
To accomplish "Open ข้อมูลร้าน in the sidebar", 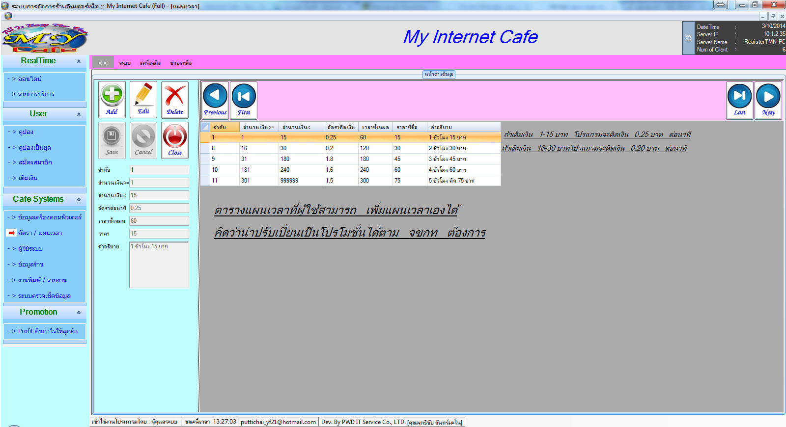I will (x=31, y=265).
